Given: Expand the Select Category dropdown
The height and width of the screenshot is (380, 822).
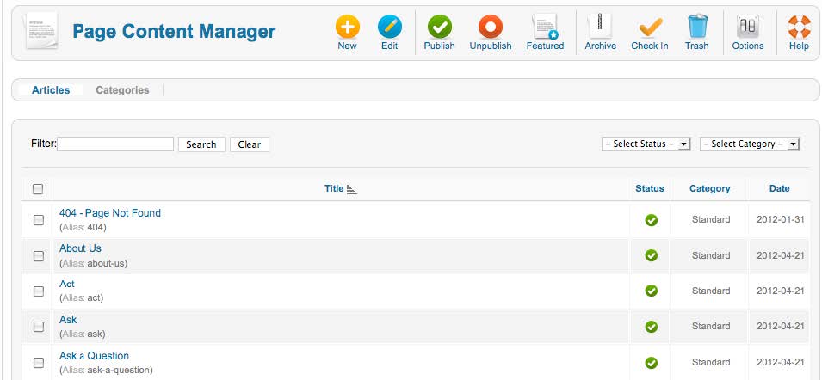Looking at the screenshot, I should point(750,144).
